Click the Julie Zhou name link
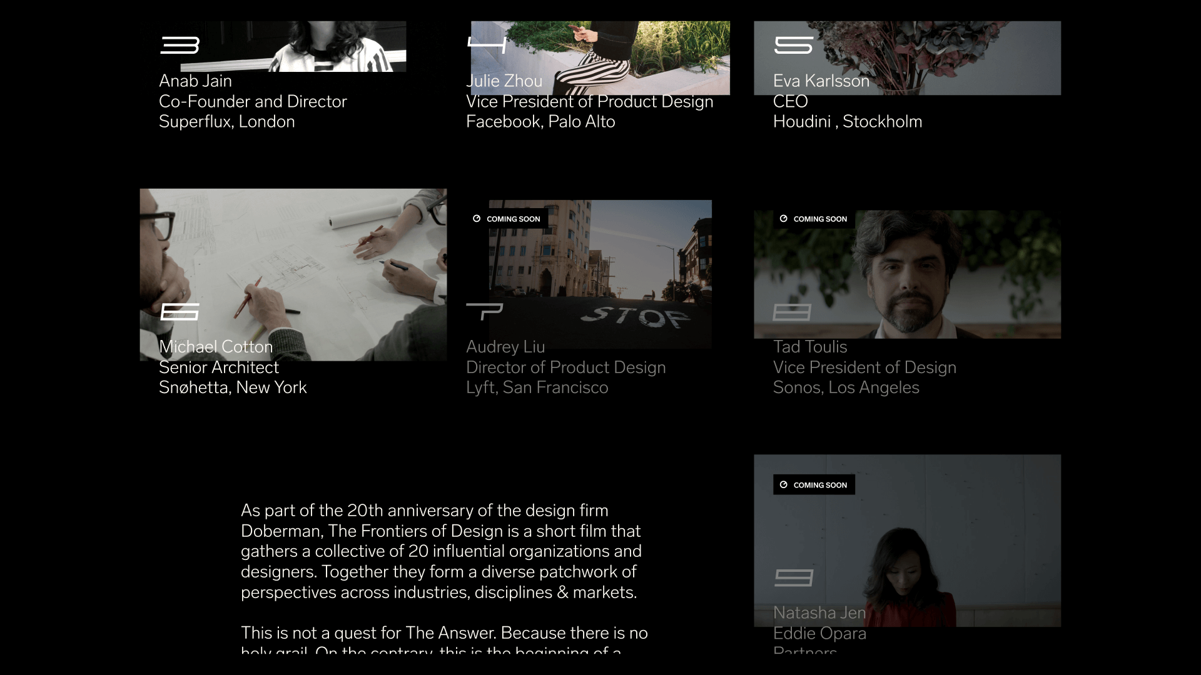 tap(504, 81)
